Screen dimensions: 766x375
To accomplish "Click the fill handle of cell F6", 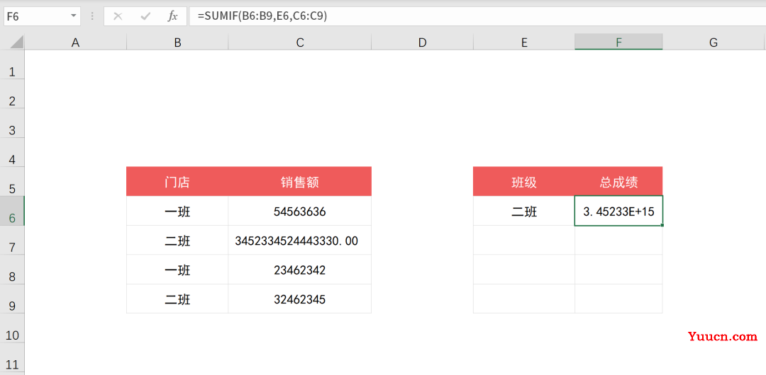I will coord(662,225).
